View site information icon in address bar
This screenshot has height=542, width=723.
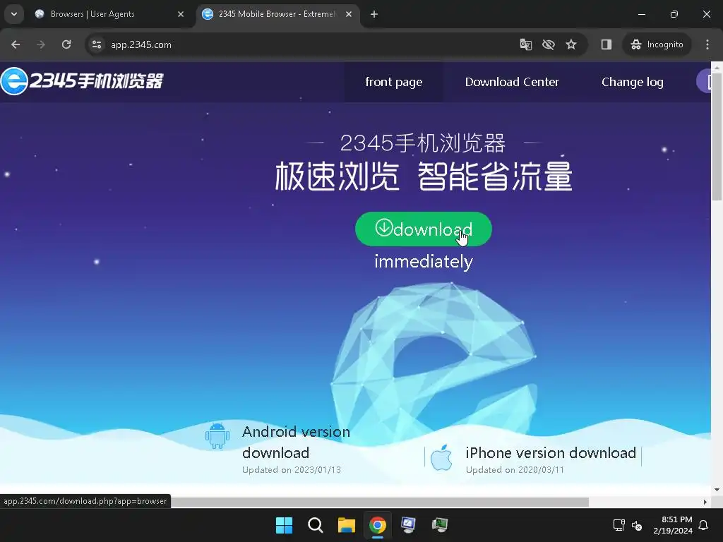[x=97, y=44]
